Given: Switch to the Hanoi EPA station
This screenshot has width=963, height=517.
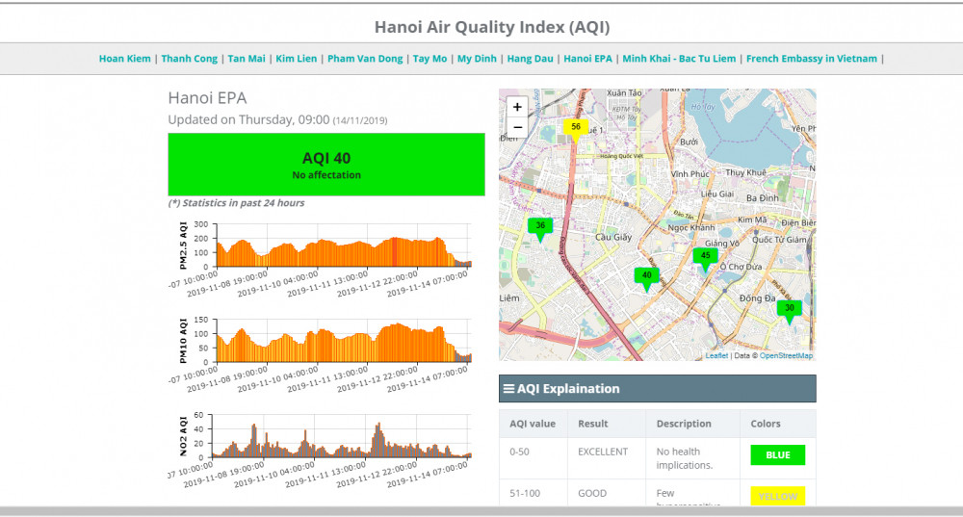Looking at the screenshot, I should coord(587,59).
